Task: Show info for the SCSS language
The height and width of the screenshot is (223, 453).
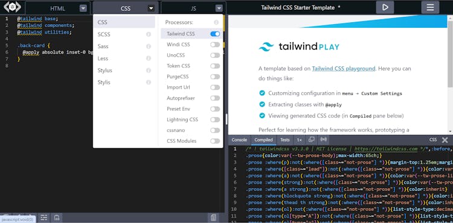Action: [x=149, y=34]
